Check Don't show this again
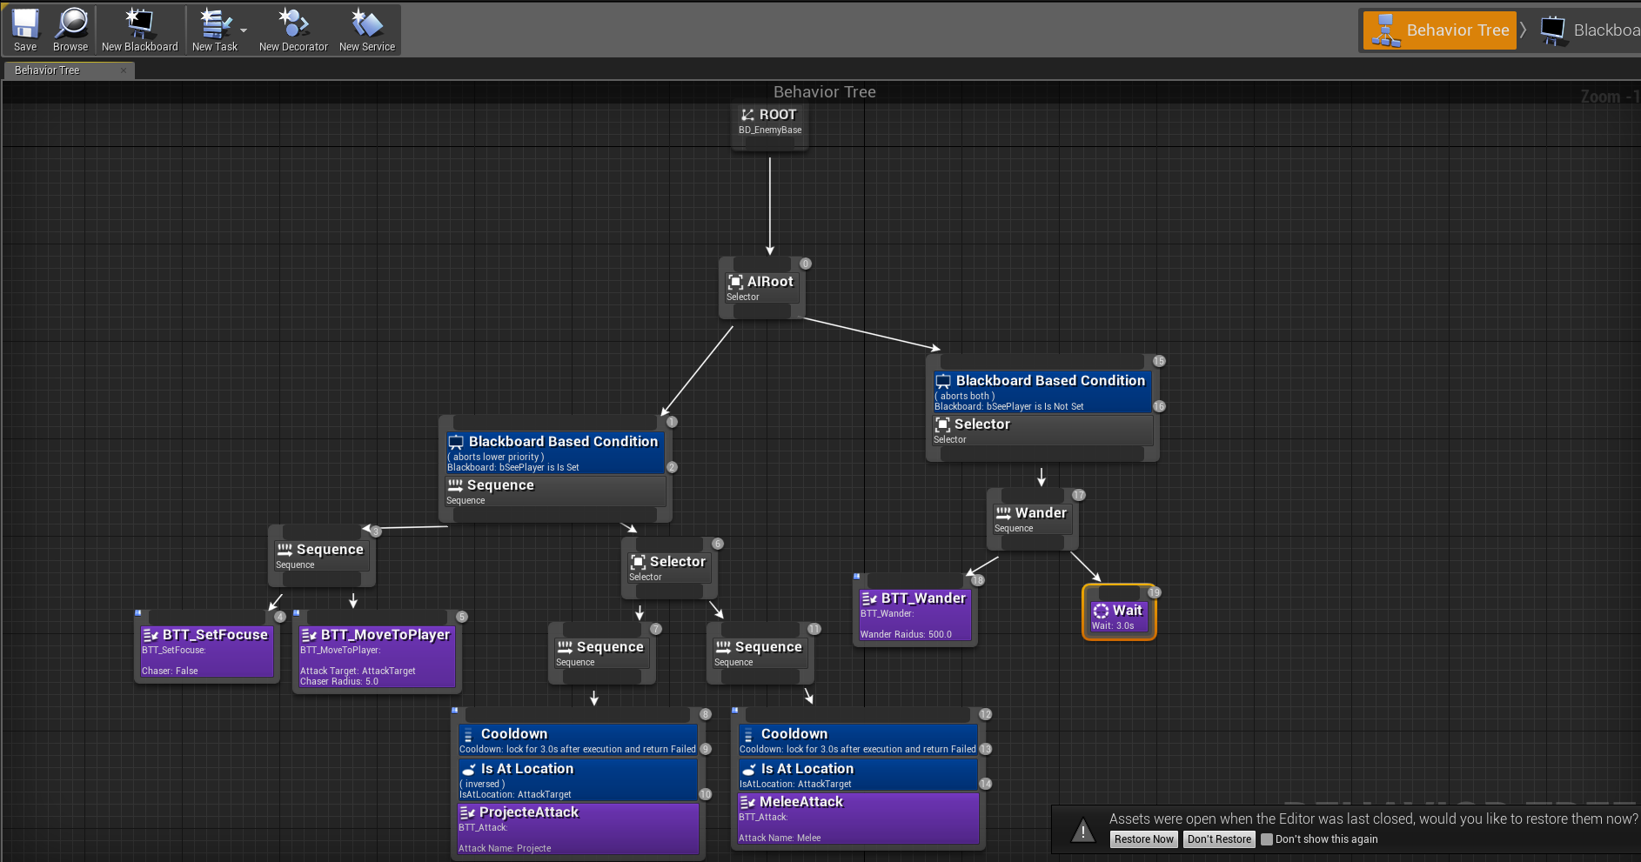This screenshot has height=862, width=1641. click(x=1267, y=839)
